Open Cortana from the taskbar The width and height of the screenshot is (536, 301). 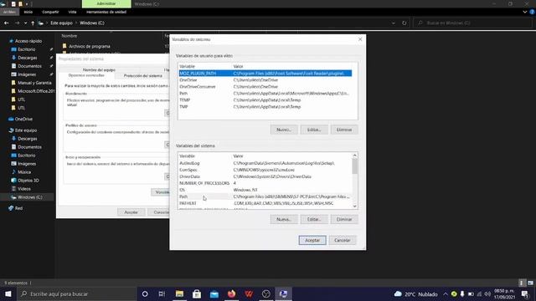pos(145,293)
